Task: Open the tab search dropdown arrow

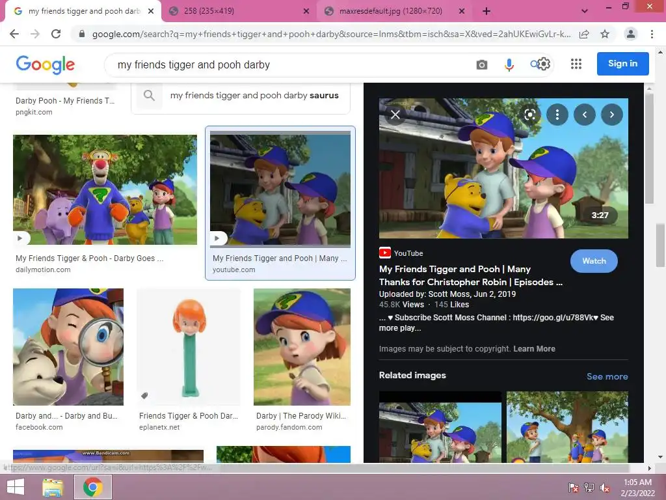Action: point(585,11)
